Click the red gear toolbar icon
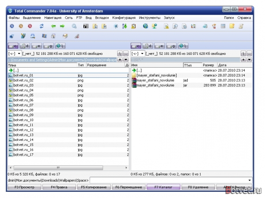265x198 pixels. point(30,26)
